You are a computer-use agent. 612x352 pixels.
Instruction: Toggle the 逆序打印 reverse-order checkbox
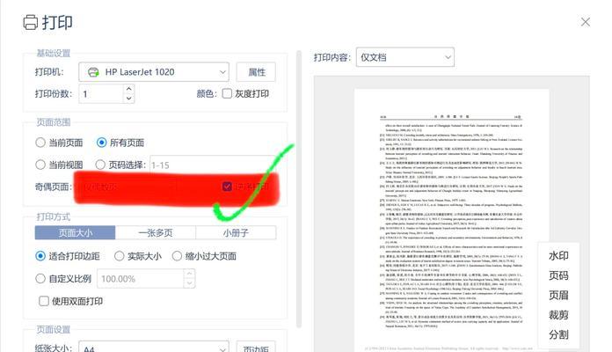[227, 187]
